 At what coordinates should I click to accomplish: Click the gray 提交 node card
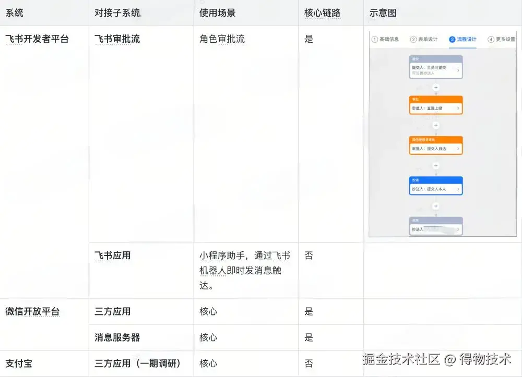click(x=435, y=68)
